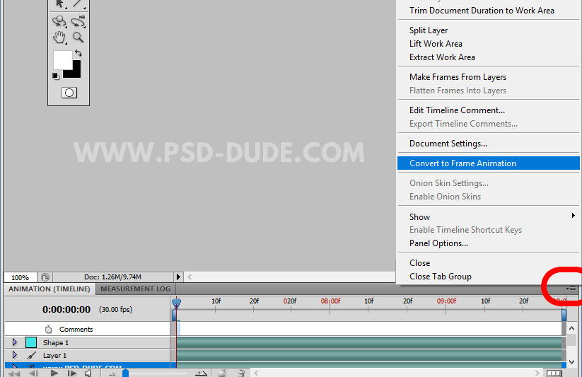The height and width of the screenshot is (377, 582).
Task: Toggle audio playback speaker icon
Action: [88, 373]
